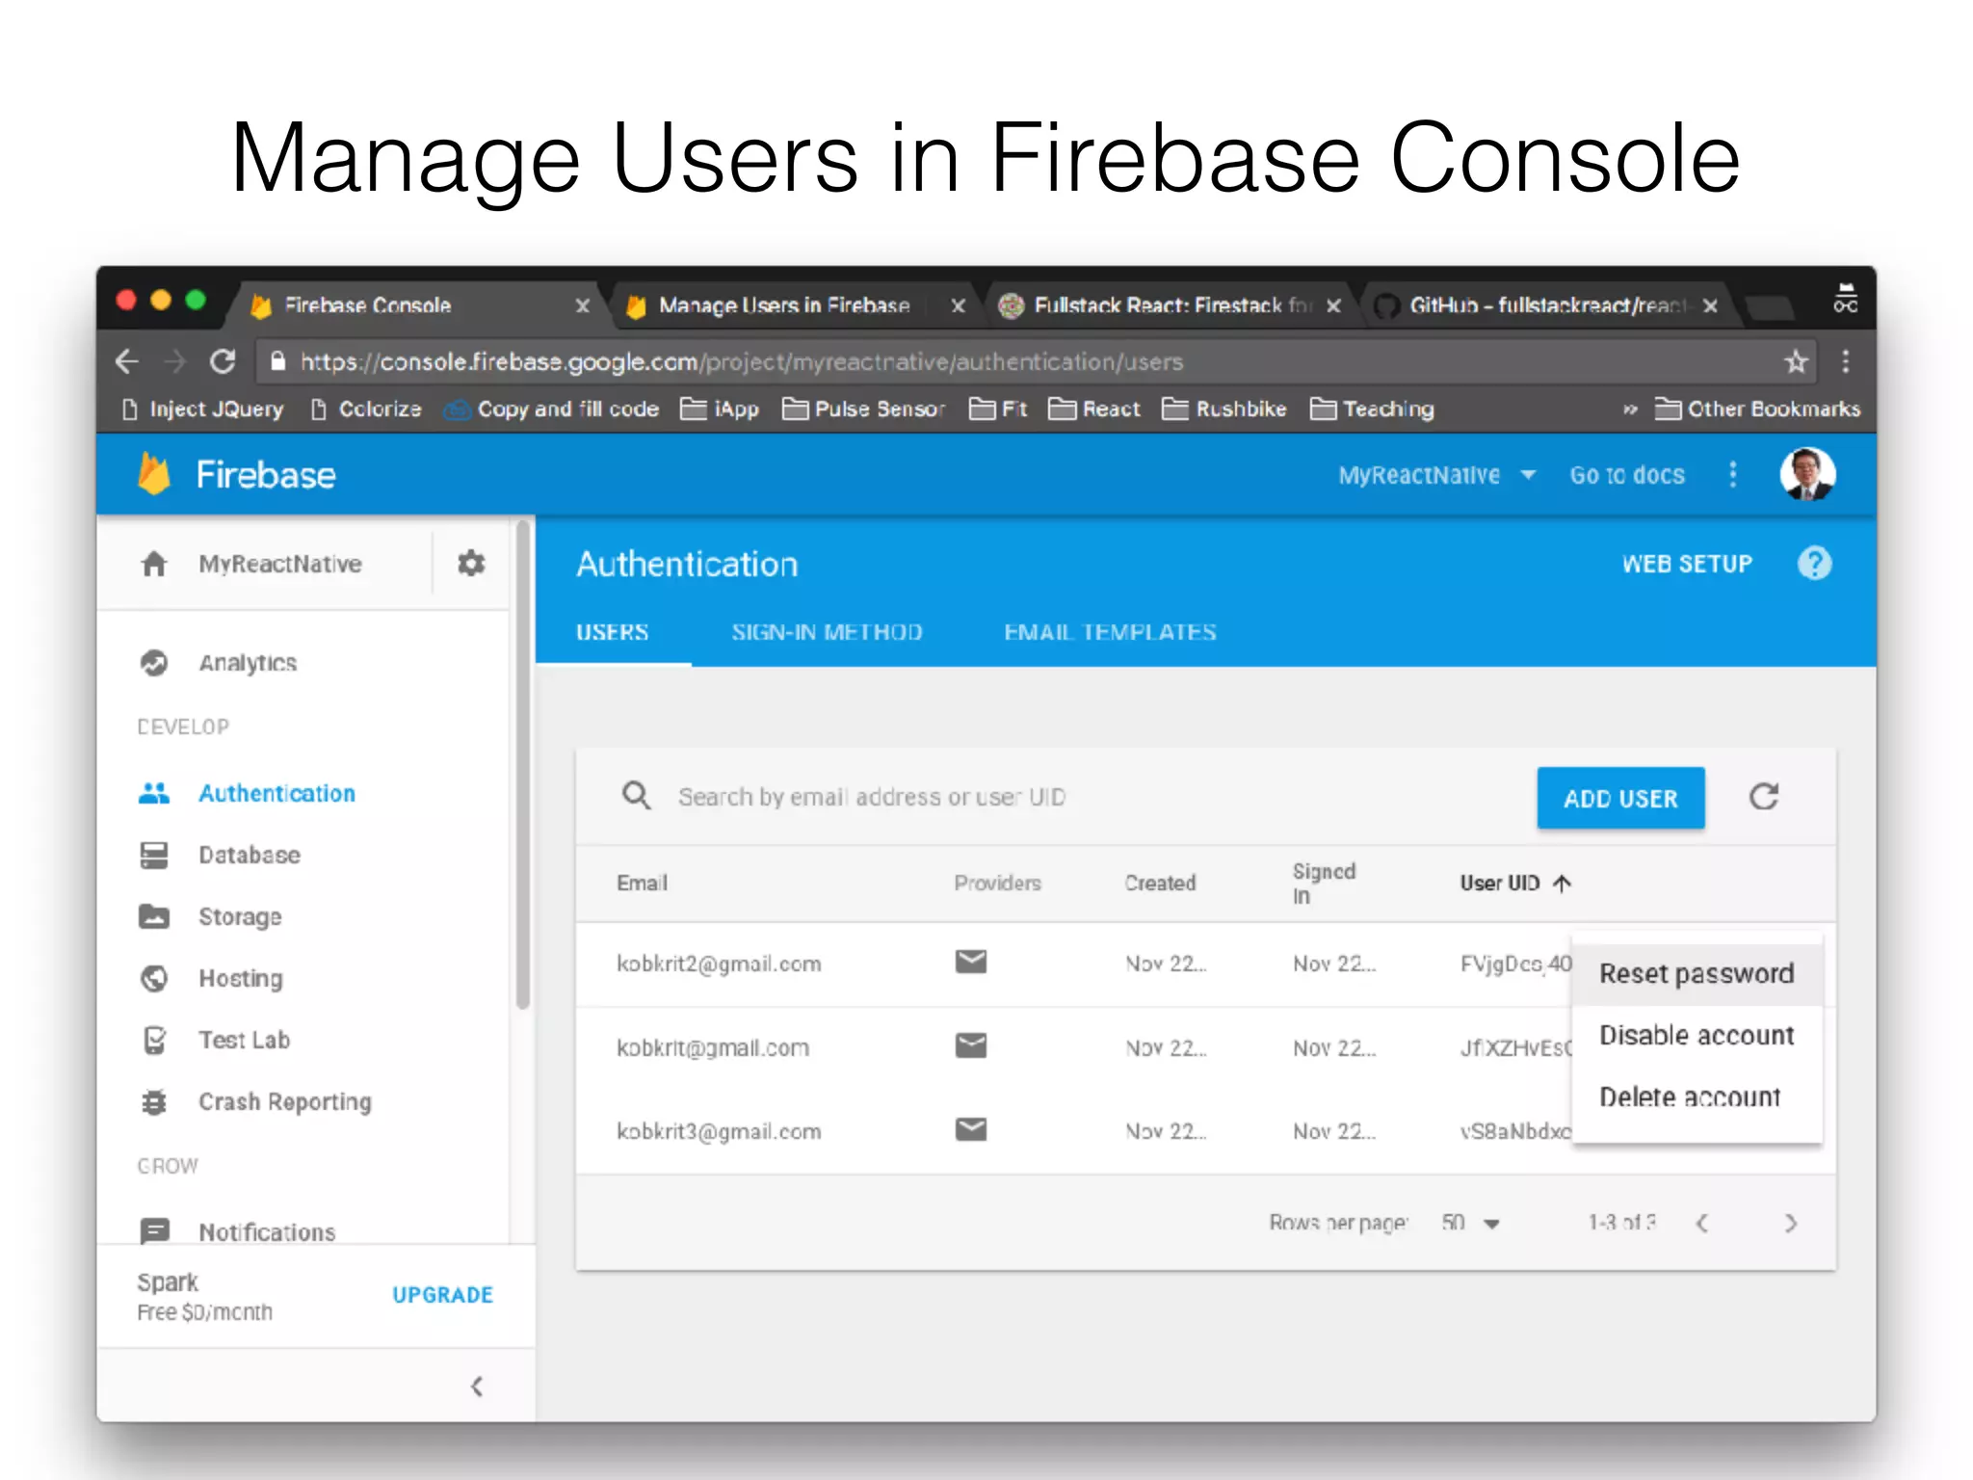Click the help question mark icon
1973x1480 pixels.
(x=1815, y=564)
